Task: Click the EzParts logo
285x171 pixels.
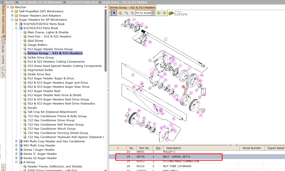Action: click(x=178, y=13)
